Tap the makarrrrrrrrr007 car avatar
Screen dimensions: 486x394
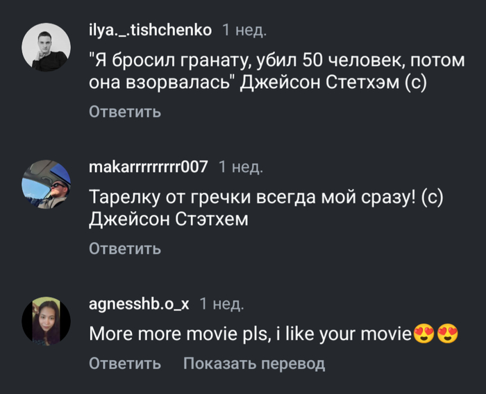coord(47,184)
